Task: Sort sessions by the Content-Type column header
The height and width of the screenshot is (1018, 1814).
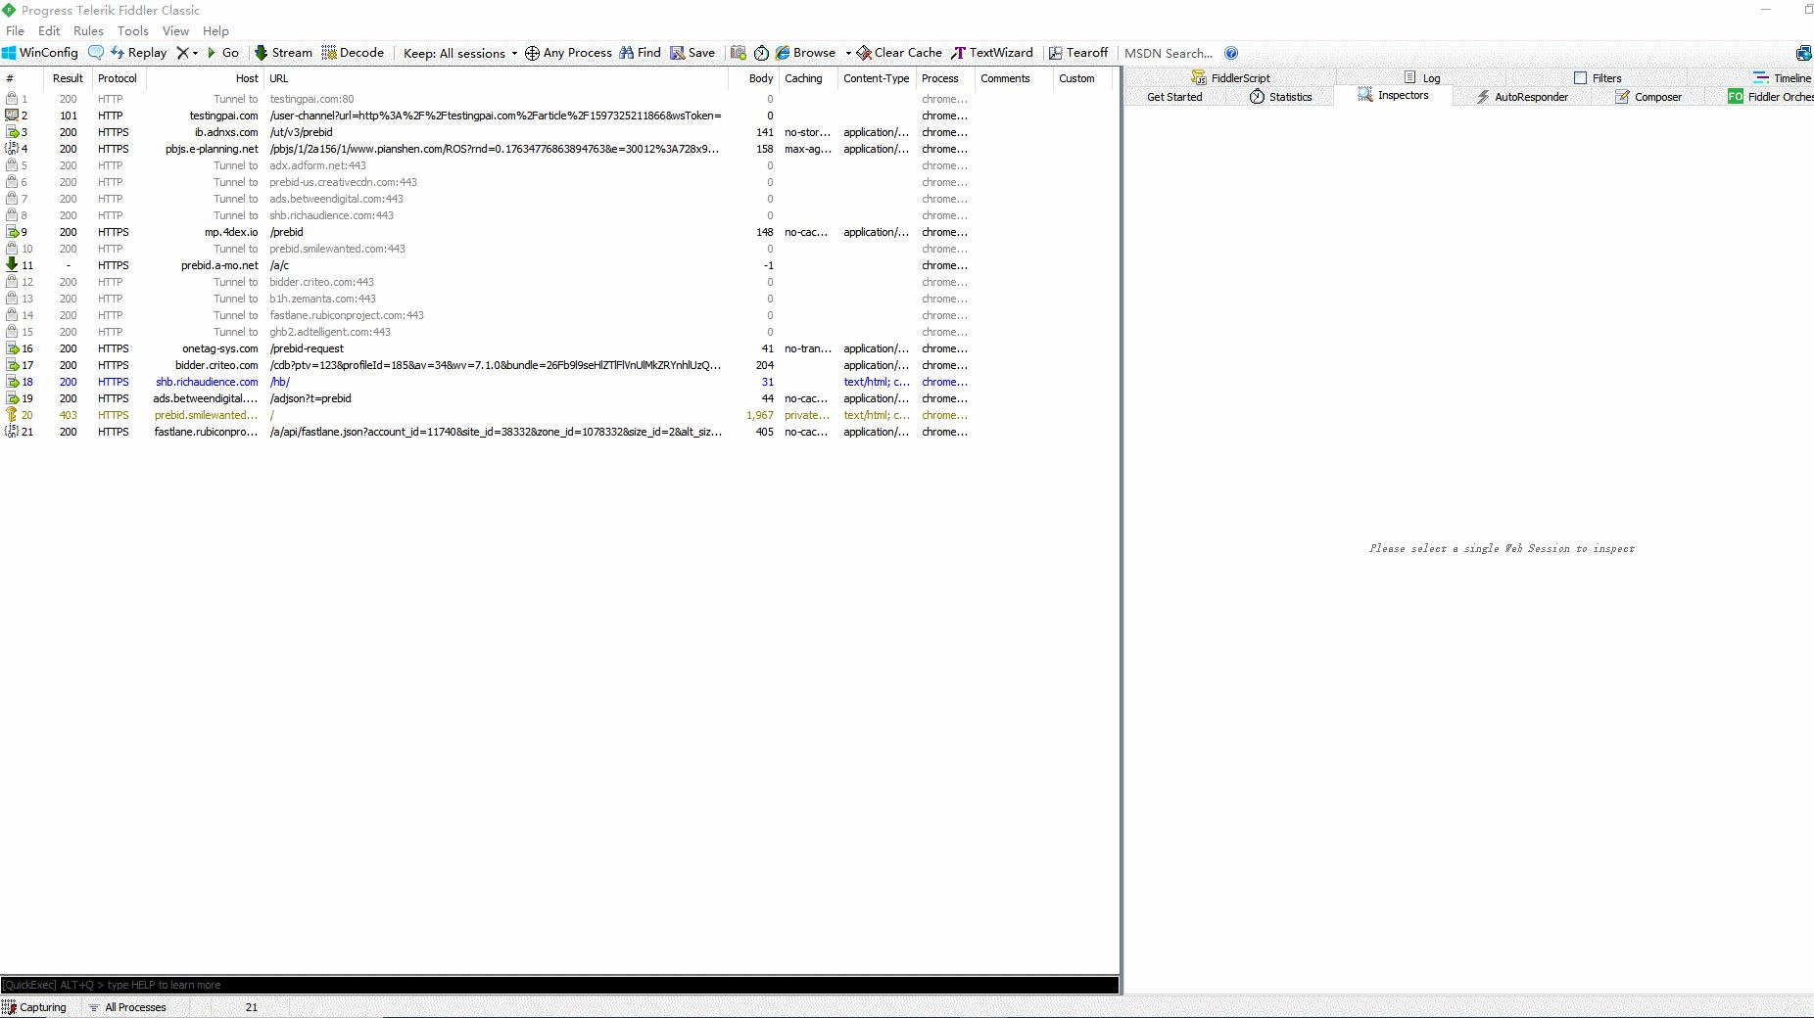Action: coord(877,78)
